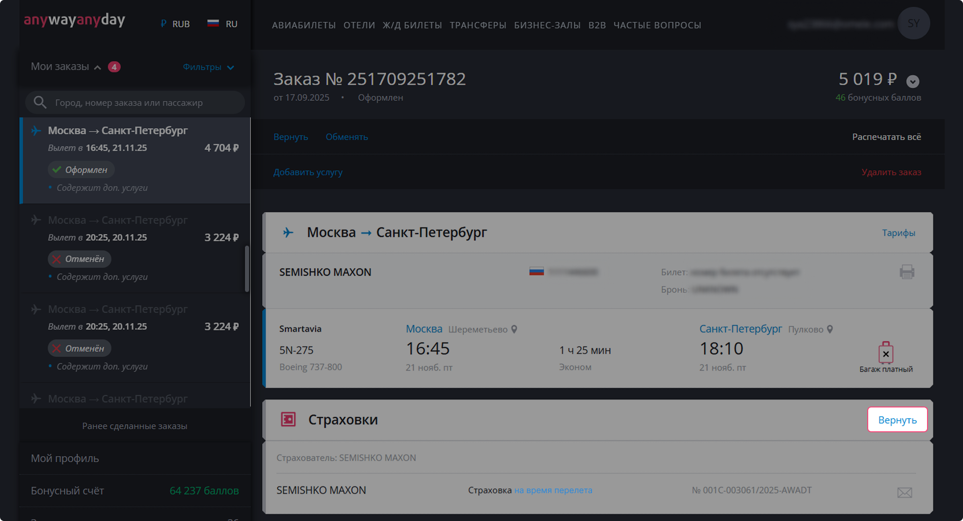The image size is (963, 521).
Task: Click the search magnifier icon in orders
Action: pos(40,102)
